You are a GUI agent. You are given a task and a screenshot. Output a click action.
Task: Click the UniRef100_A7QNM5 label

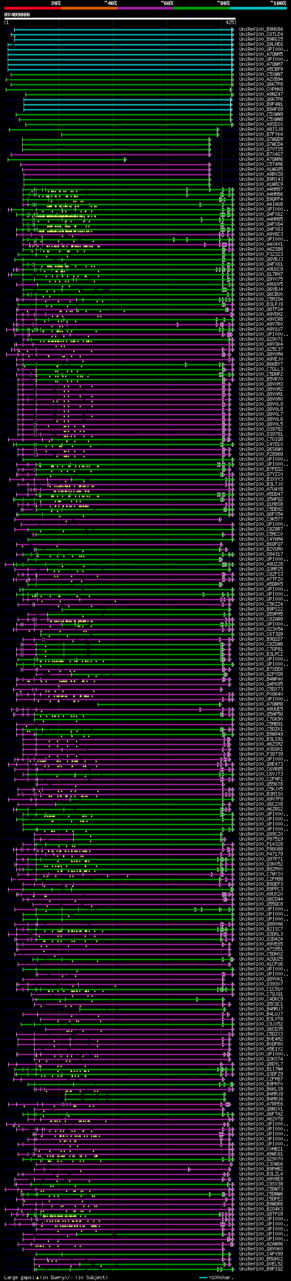[261, 54]
